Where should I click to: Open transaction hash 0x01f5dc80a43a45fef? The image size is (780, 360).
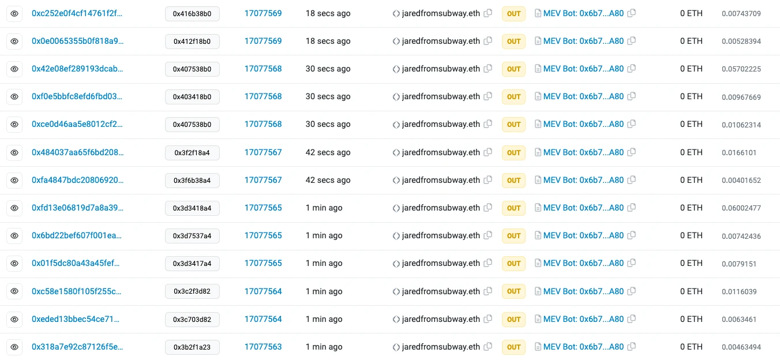pos(77,263)
